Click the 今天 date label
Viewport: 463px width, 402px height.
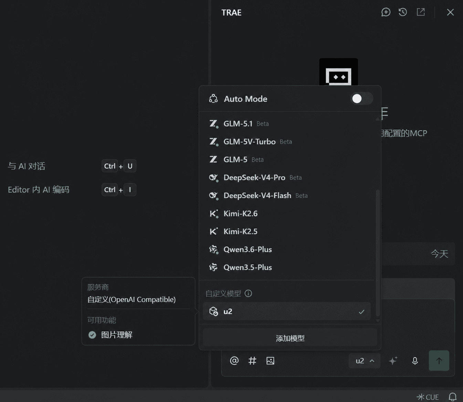pyautogui.click(x=440, y=254)
